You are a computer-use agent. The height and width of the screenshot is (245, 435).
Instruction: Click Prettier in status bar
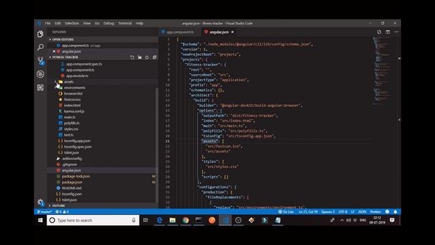pos(375,212)
